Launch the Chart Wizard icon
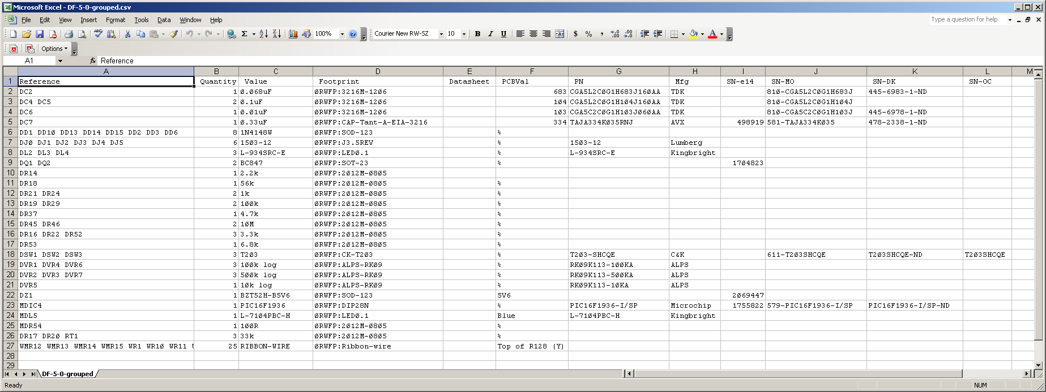The height and width of the screenshot is (392, 1046). point(293,34)
